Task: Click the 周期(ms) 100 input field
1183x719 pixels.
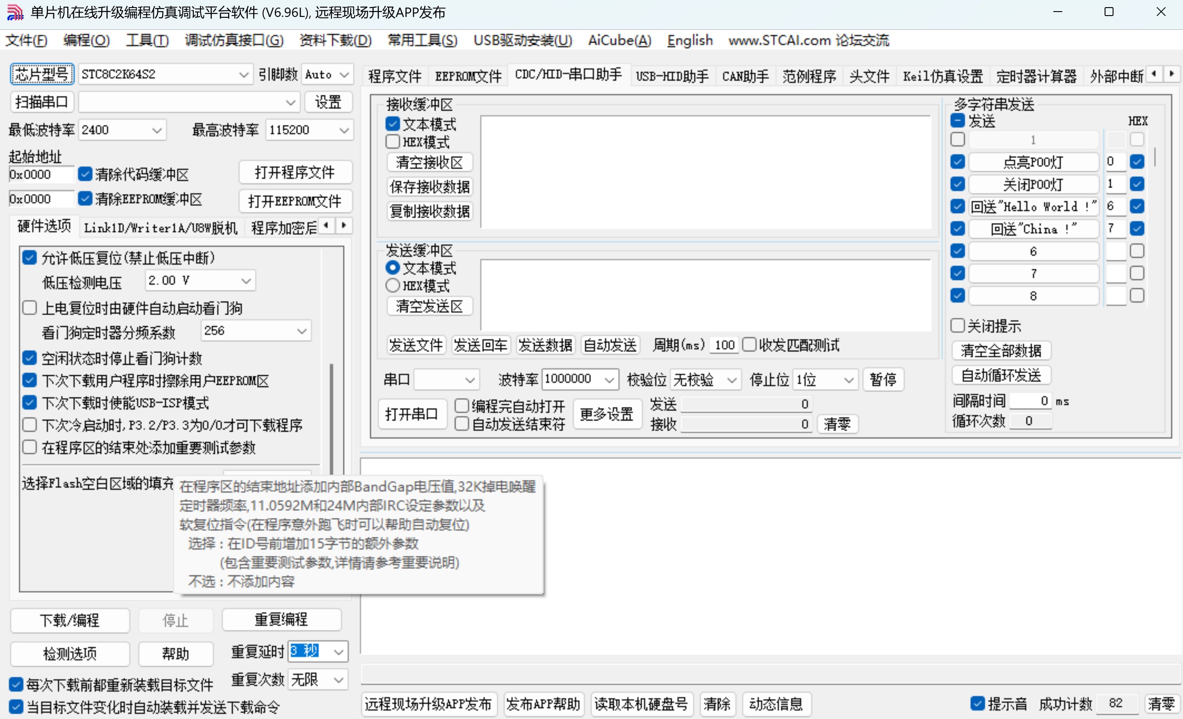Action: click(x=724, y=345)
